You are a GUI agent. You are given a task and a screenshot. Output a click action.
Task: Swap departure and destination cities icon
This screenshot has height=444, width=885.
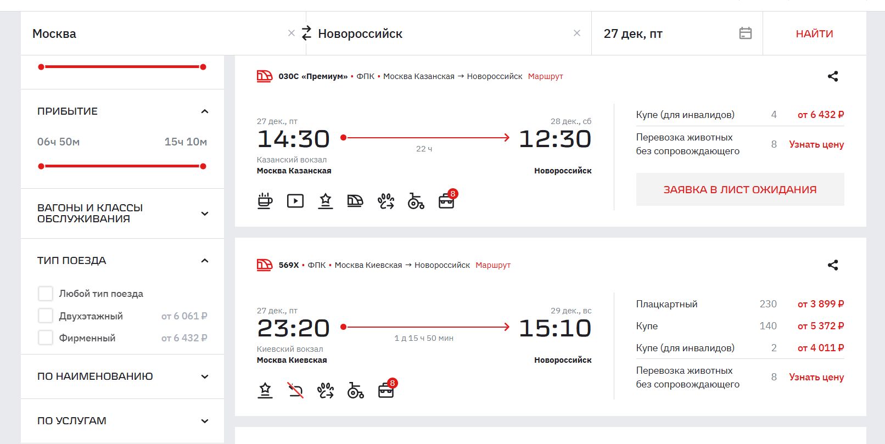point(306,33)
